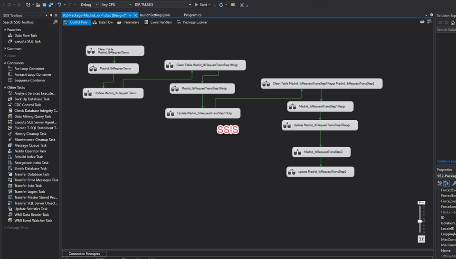Click the Undo arrow icon
The height and width of the screenshot is (259, 456).
pyautogui.click(x=59, y=5)
